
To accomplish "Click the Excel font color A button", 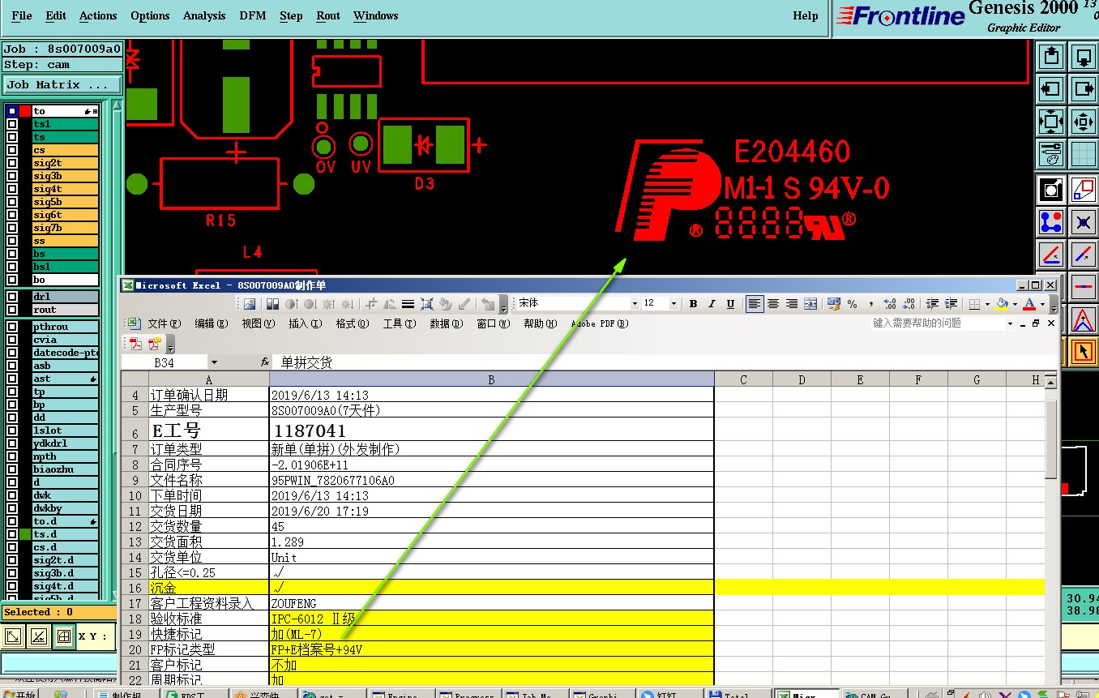I will (x=1029, y=304).
